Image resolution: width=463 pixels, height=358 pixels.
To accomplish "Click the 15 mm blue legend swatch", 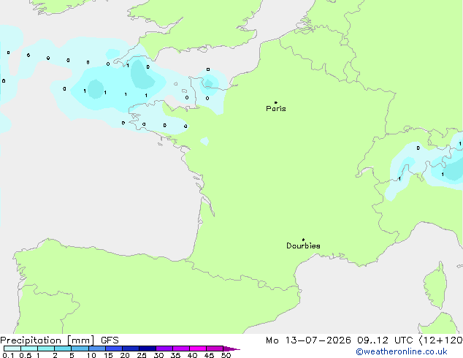I will click(113, 349).
